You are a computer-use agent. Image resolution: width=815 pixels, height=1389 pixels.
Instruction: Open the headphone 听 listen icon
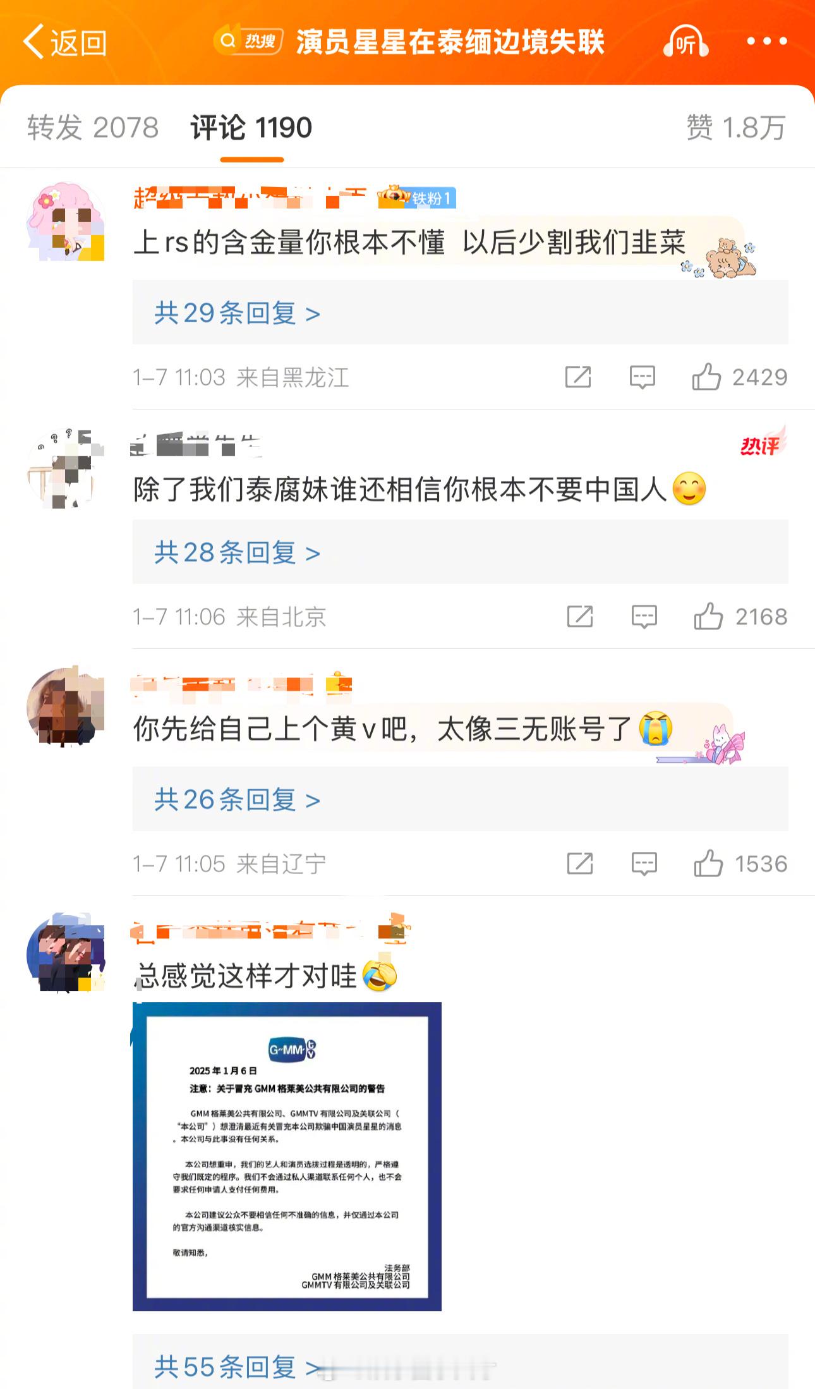685,41
